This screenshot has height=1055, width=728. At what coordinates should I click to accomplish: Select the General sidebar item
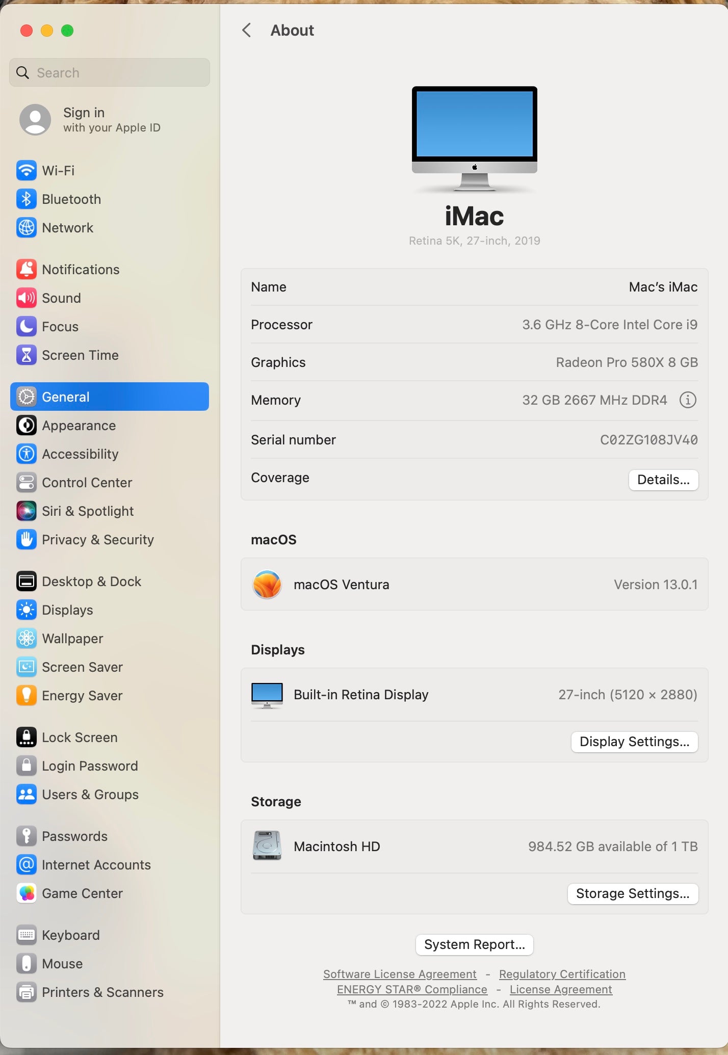click(x=110, y=397)
